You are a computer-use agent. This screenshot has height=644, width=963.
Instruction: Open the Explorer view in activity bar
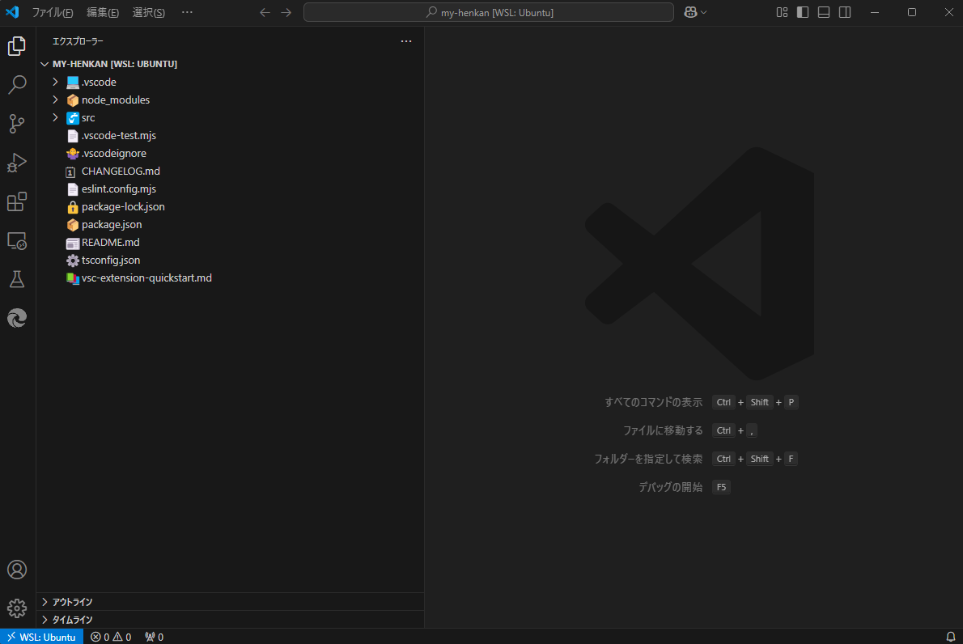click(x=17, y=46)
